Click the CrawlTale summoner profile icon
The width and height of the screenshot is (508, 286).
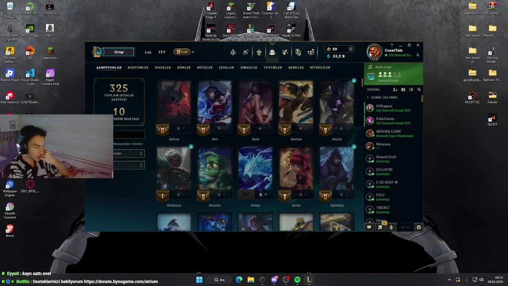[x=374, y=52]
